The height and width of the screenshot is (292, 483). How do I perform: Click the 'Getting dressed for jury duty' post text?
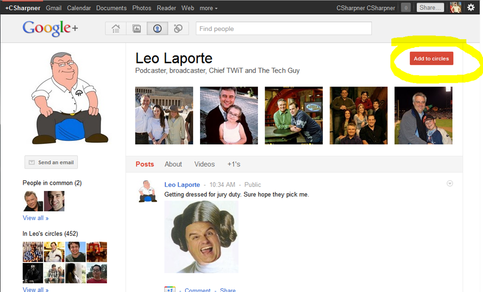[x=237, y=194]
